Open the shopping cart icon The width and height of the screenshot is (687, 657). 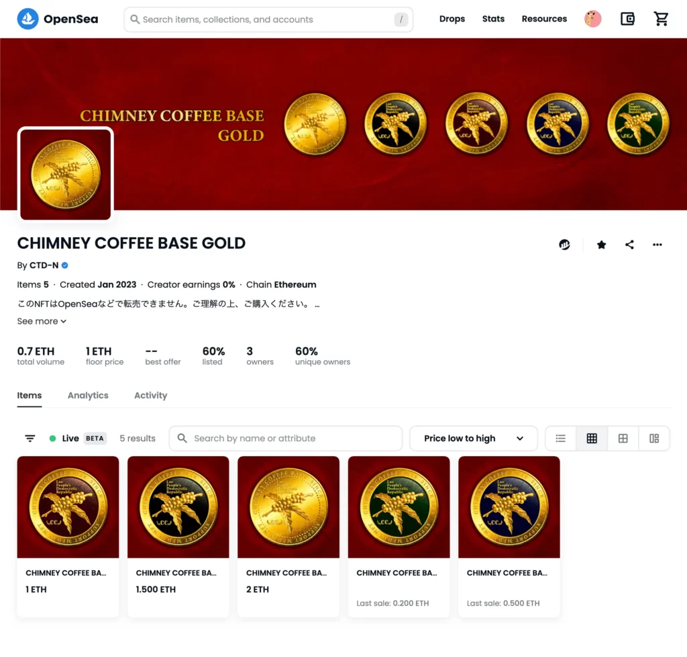click(661, 19)
